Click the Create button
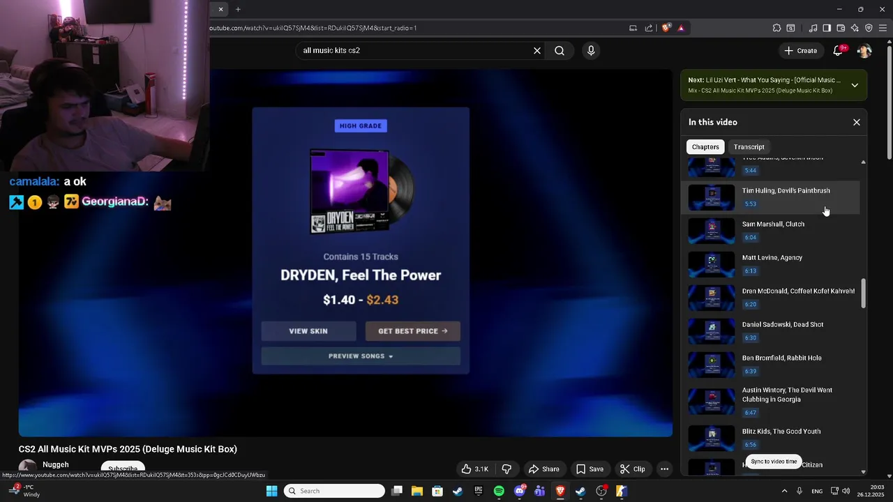 800,50
